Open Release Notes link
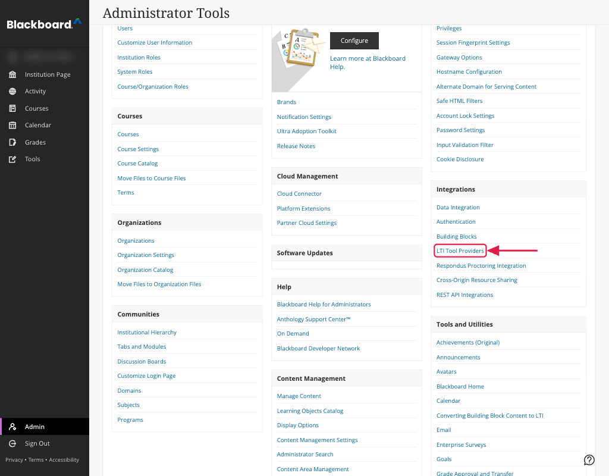 pos(296,146)
